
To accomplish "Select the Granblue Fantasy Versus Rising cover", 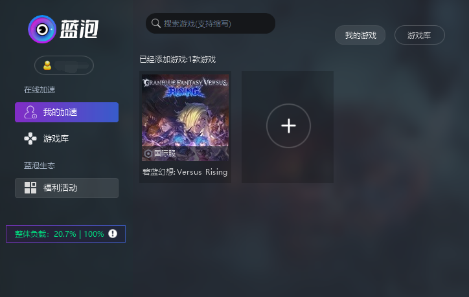I will 185,118.
